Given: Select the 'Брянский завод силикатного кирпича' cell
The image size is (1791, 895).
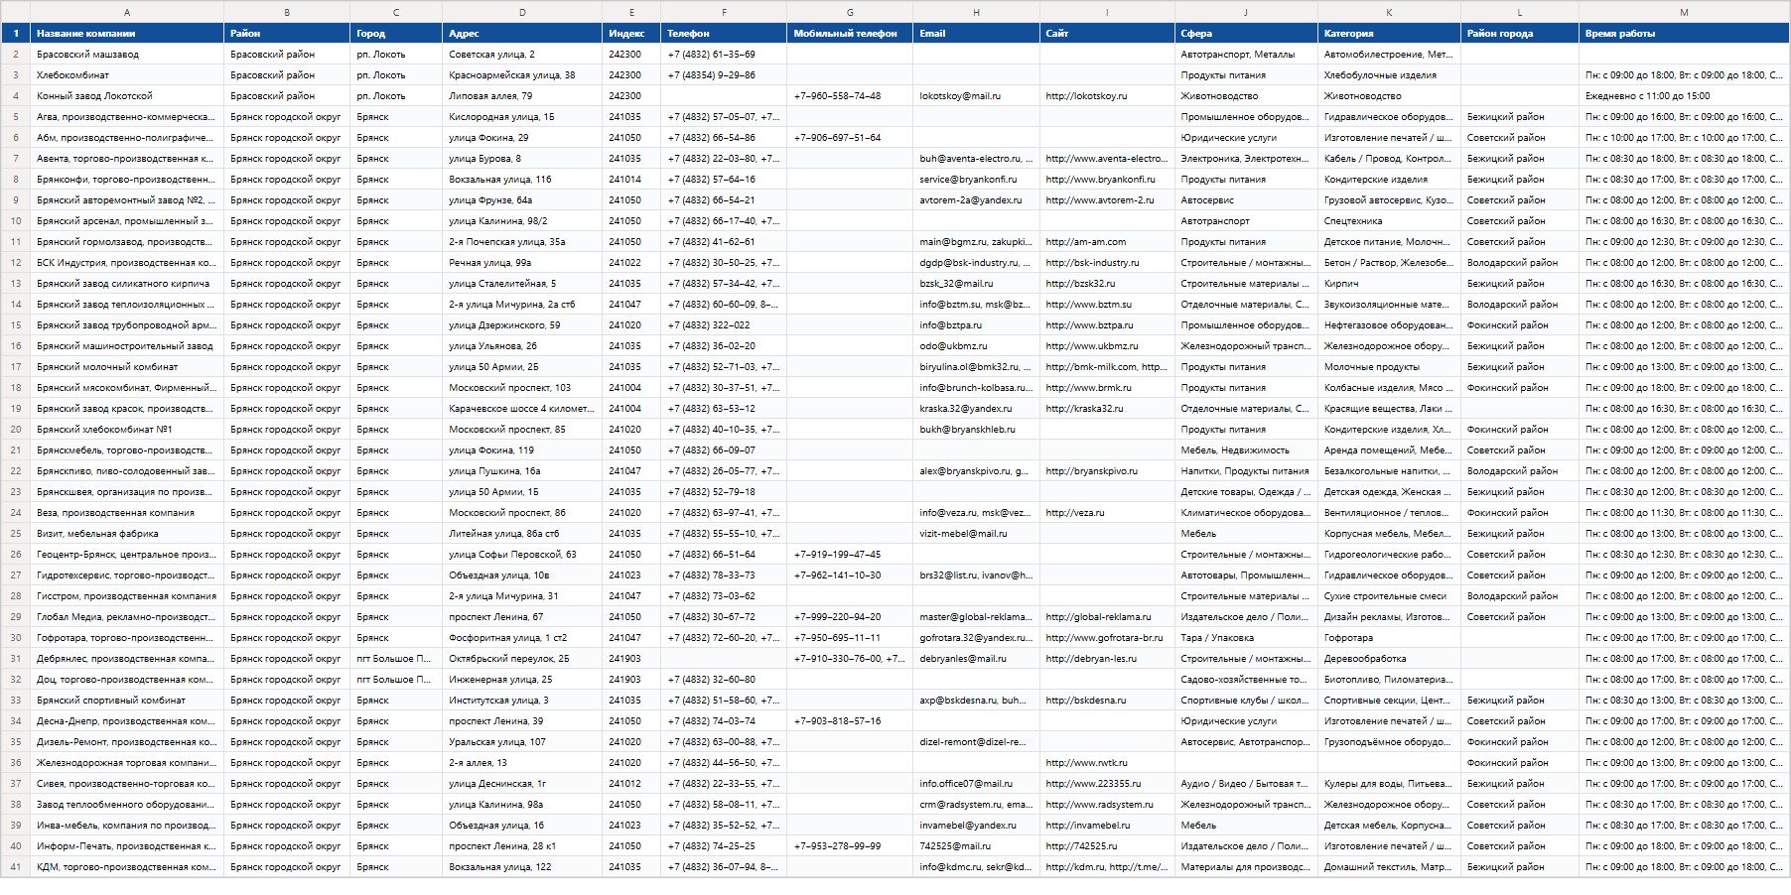Looking at the screenshot, I should (127, 284).
